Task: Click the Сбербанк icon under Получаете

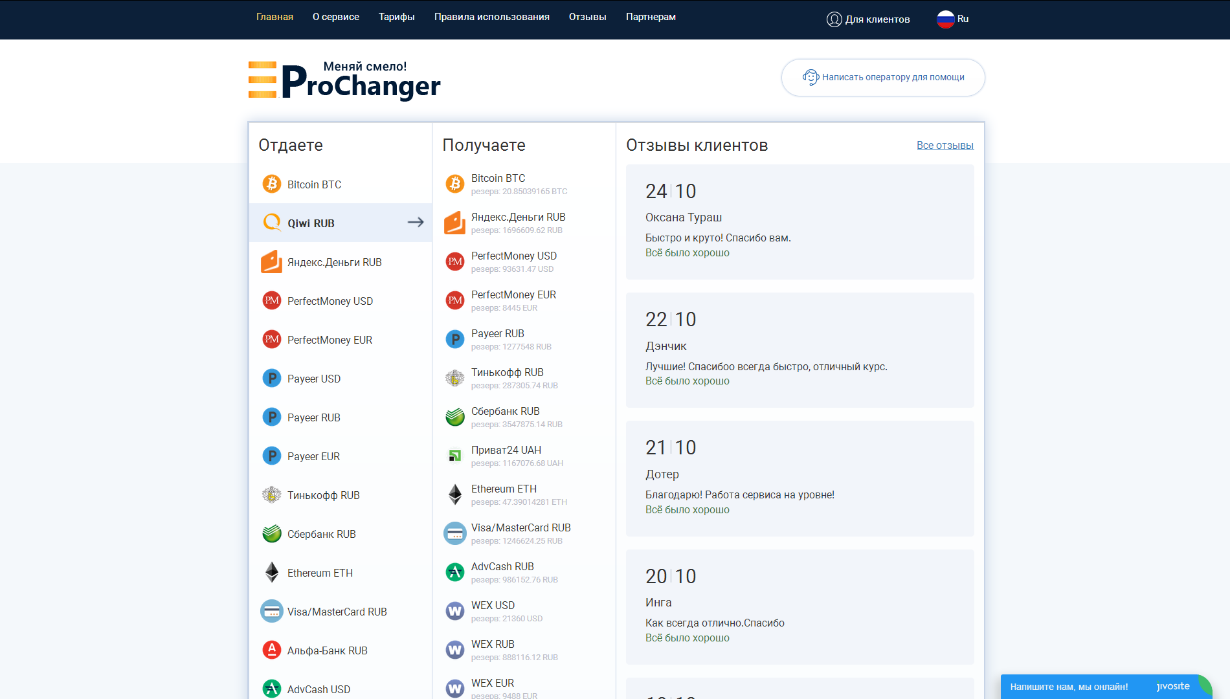Action: (455, 417)
